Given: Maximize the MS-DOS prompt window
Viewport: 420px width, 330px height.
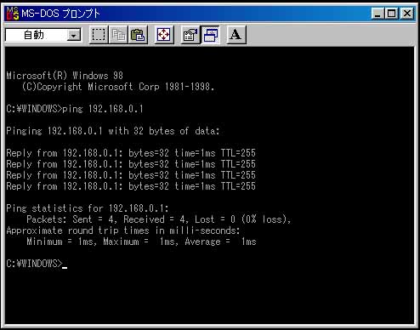Looking at the screenshot, I should pyautogui.click(x=392, y=14).
